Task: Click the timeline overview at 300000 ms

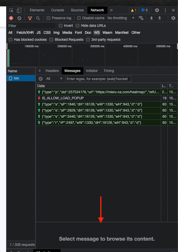Action: coord(105,55)
